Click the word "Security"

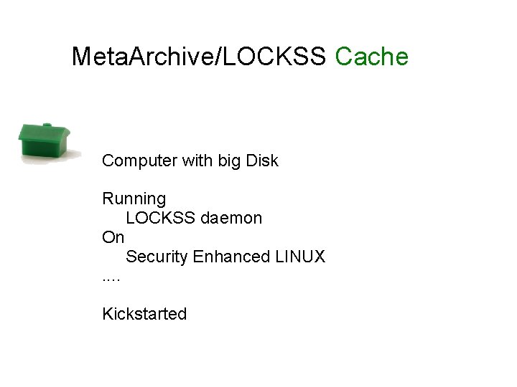157,257
